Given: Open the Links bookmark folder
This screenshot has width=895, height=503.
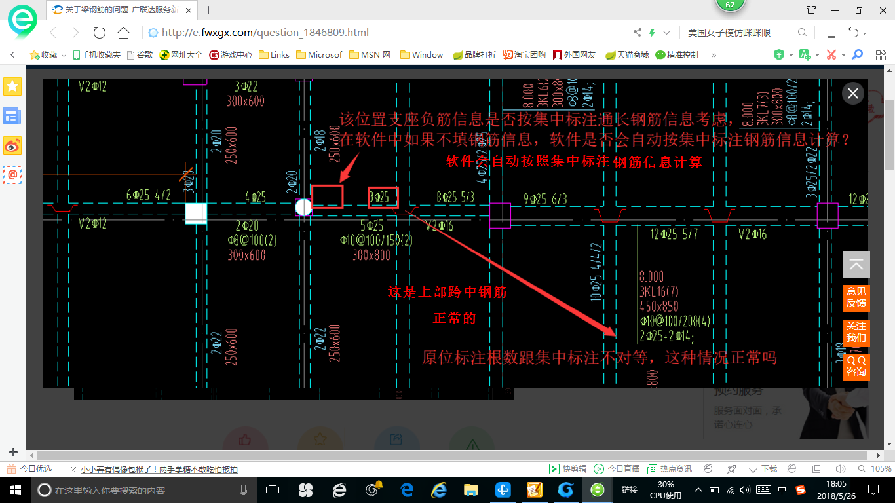Looking at the screenshot, I should (x=275, y=55).
